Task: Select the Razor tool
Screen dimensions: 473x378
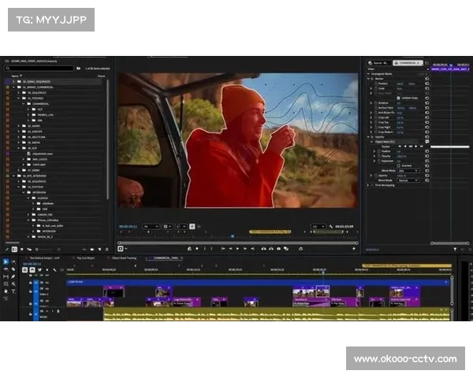Action: (x=13, y=269)
